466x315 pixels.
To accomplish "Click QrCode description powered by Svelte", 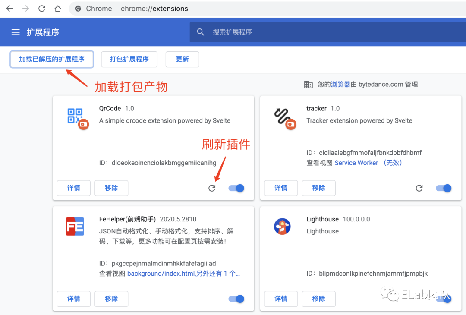I will (x=165, y=121).
